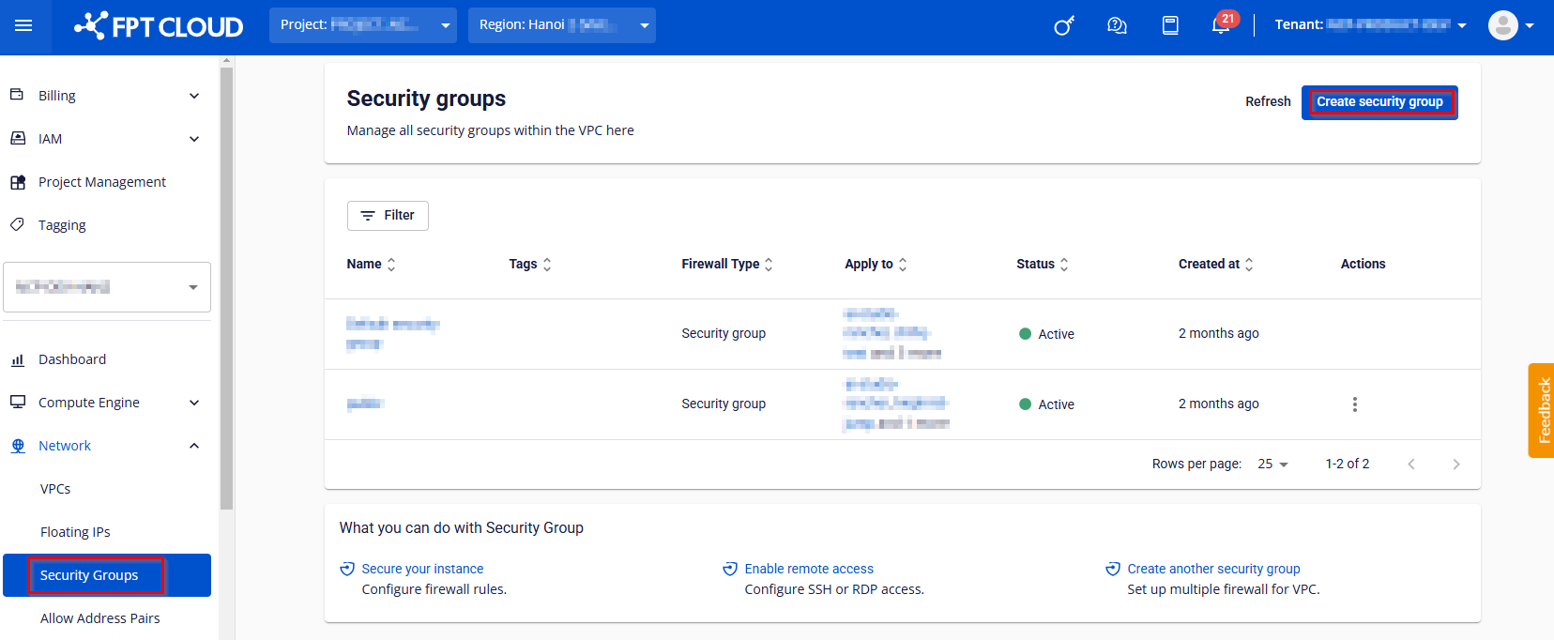
Task: Open the Project selector dropdown
Action: point(362,25)
